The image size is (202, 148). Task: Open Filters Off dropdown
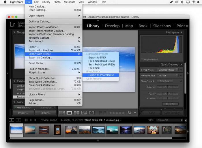click(169, 120)
